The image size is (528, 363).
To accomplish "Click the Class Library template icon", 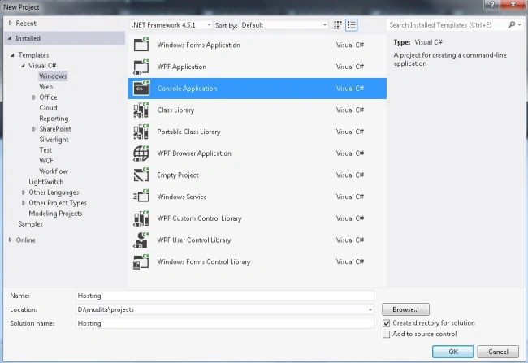I will 141,110.
